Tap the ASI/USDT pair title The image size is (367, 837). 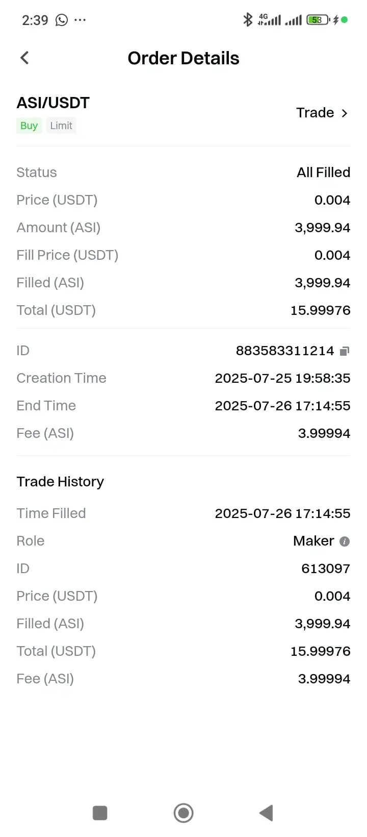pyautogui.click(x=53, y=103)
